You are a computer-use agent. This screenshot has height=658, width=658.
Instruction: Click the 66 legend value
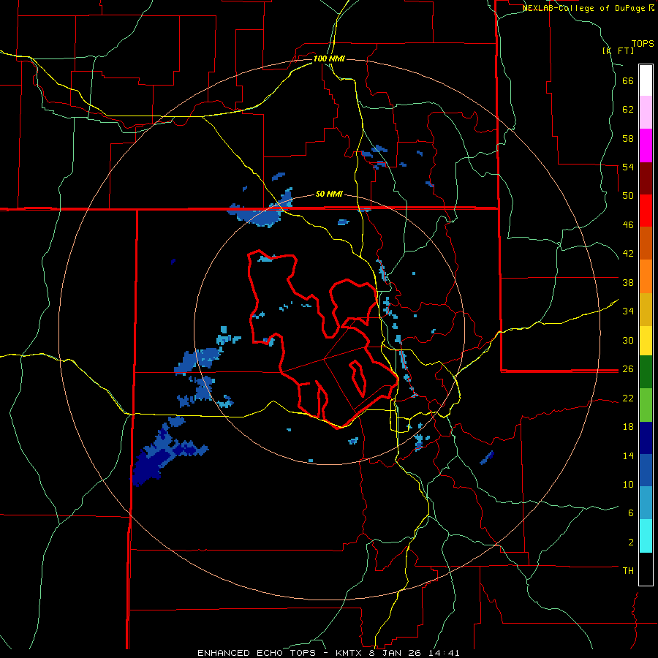tap(628, 81)
